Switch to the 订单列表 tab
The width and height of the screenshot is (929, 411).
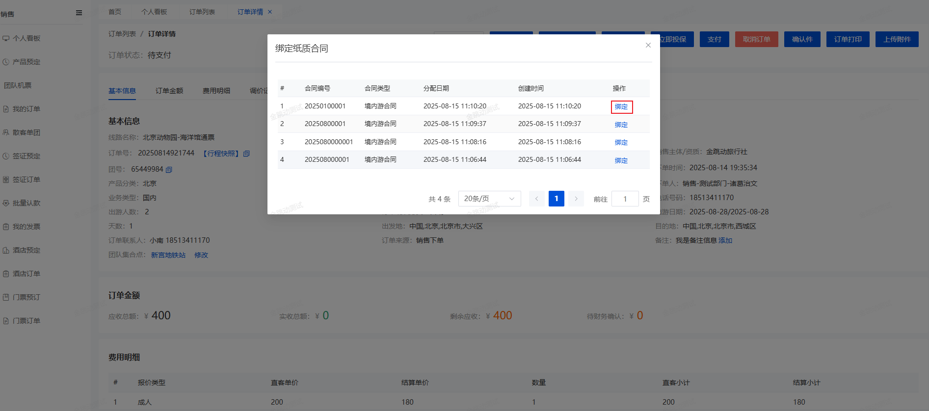coord(202,12)
